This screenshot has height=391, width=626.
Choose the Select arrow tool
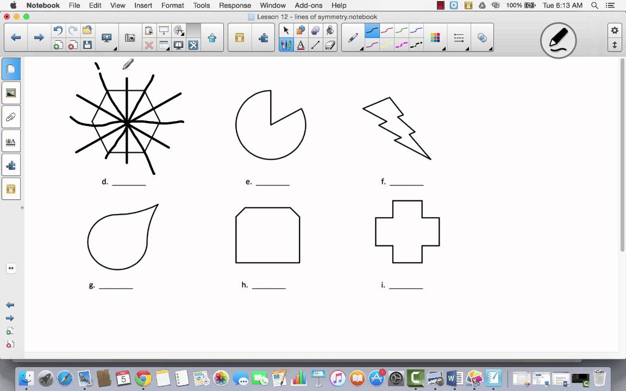coord(286,30)
